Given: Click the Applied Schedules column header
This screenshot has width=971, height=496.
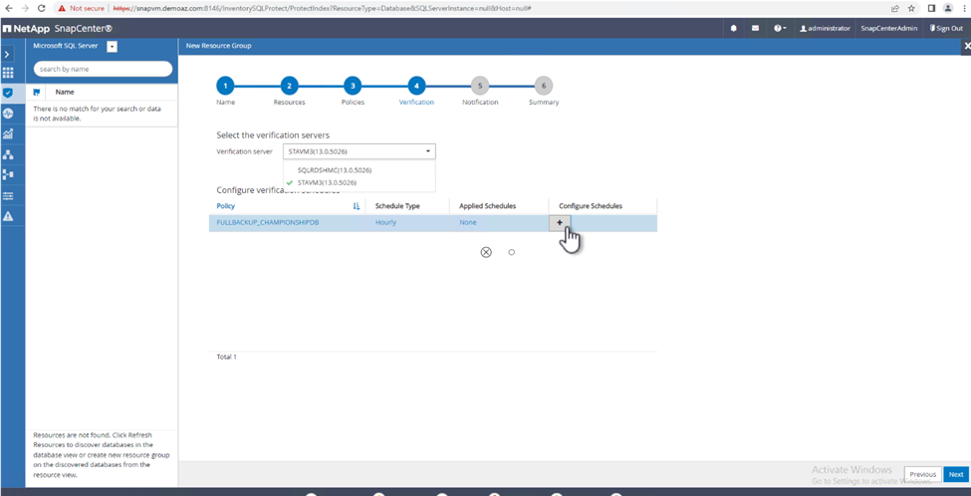Looking at the screenshot, I should pyautogui.click(x=488, y=205).
